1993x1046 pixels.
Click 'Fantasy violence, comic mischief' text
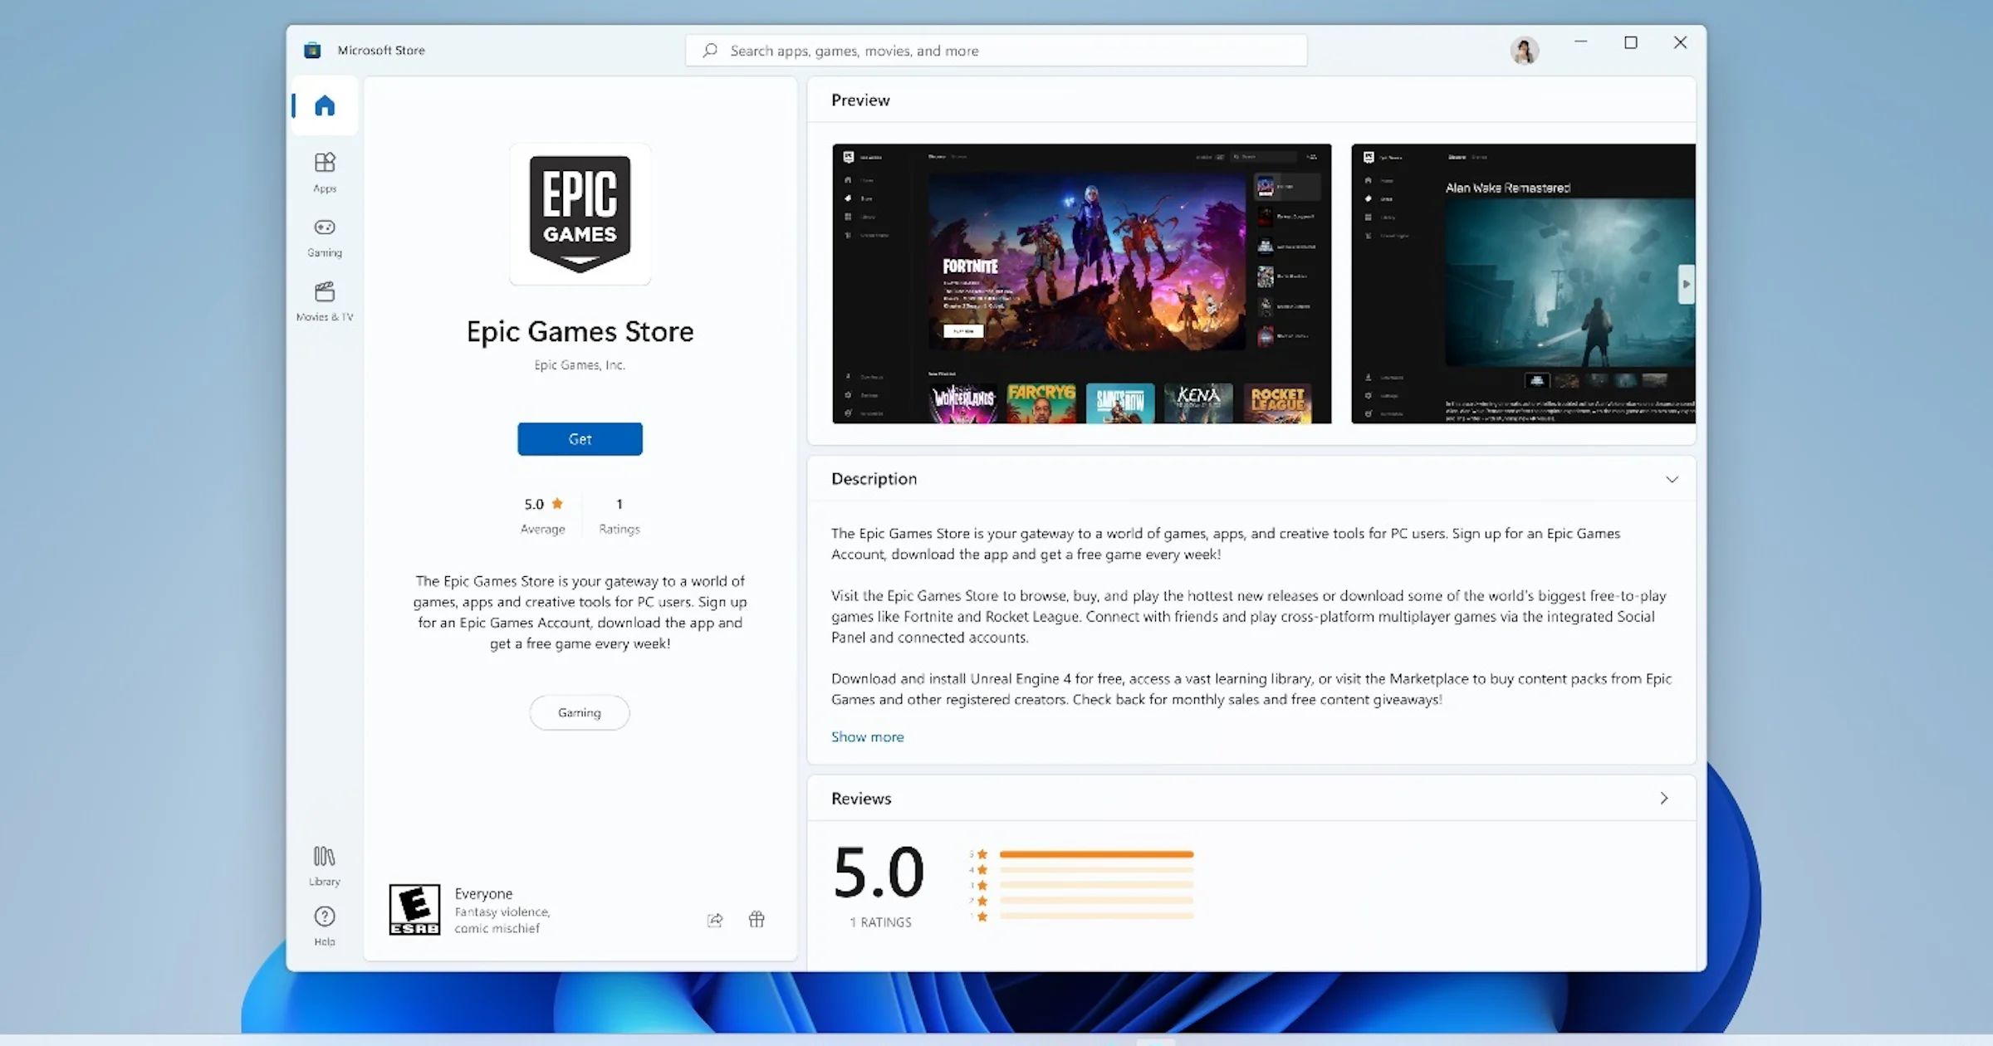(502, 920)
